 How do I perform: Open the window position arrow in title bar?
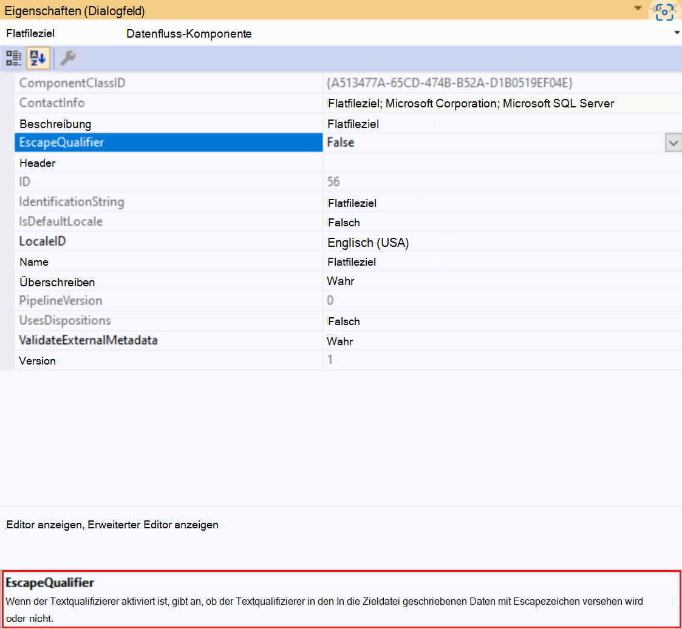(x=638, y=8)
